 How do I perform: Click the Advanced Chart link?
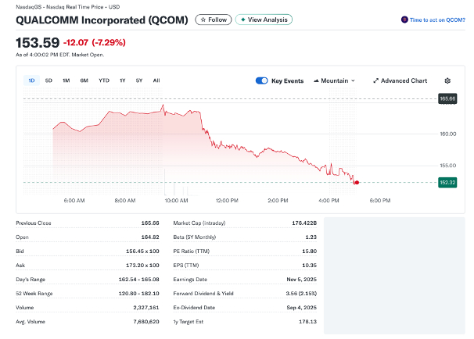pyautogui.click(x=404, y=80)
